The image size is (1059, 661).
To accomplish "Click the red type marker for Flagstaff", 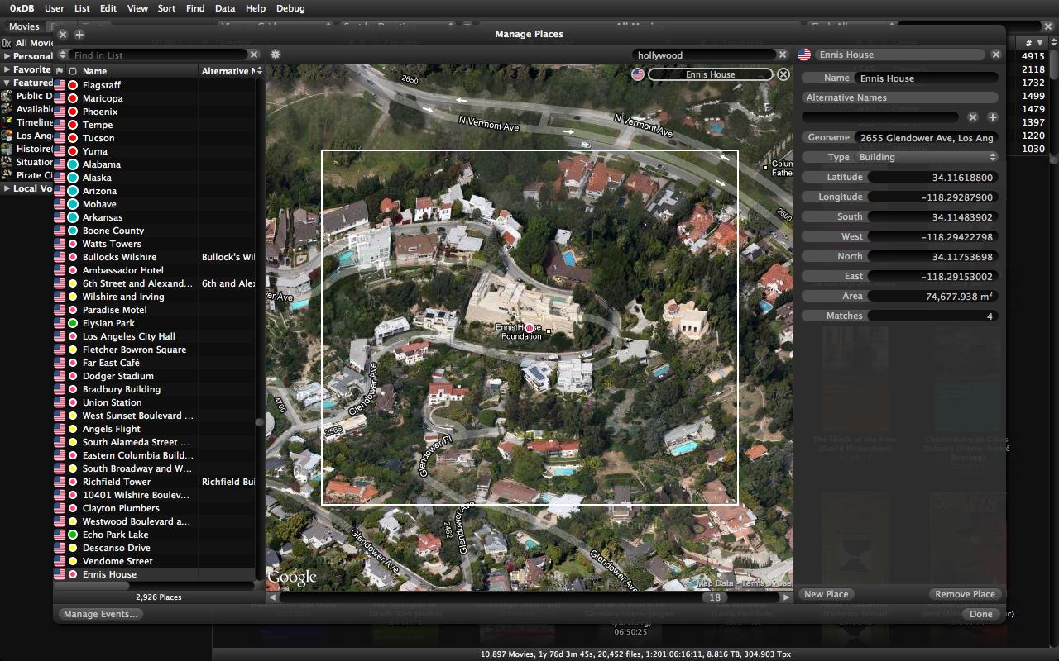I will tap(73, 85).
